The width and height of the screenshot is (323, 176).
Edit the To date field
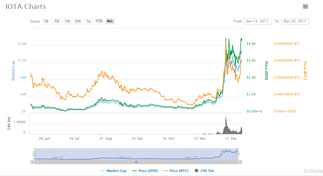coord(295,21)
